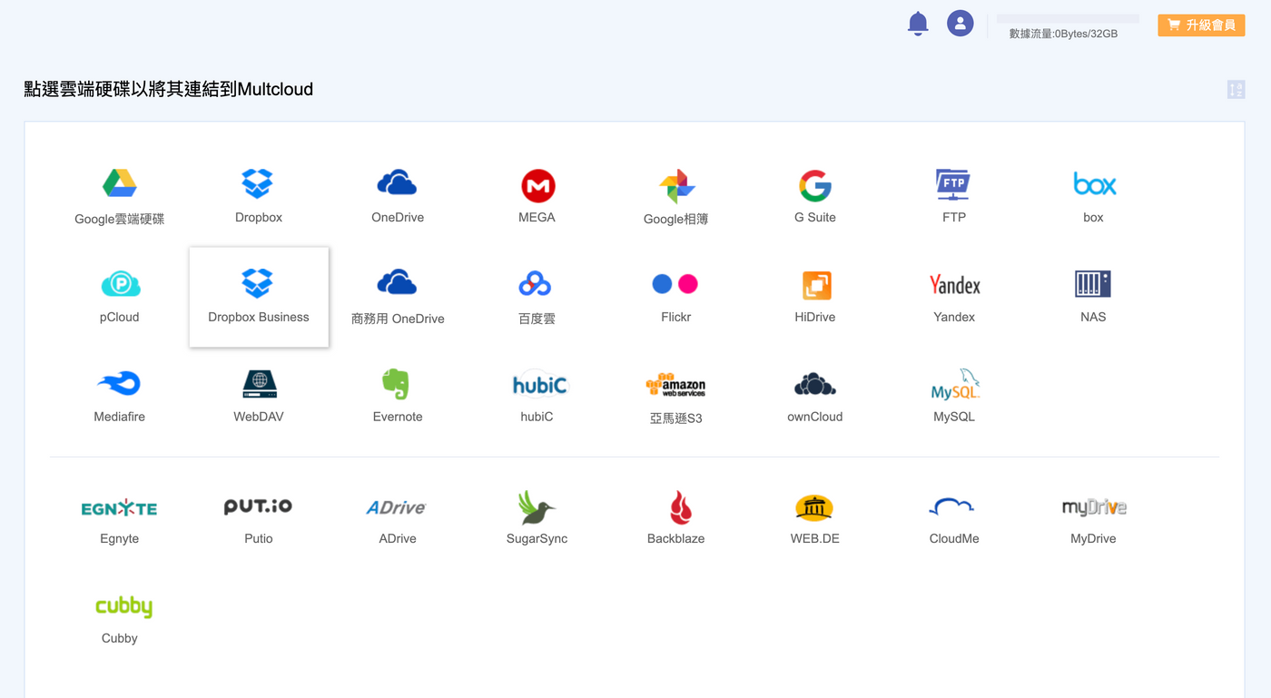Select the SugarSync hummingbird icon

click(536, 507)
